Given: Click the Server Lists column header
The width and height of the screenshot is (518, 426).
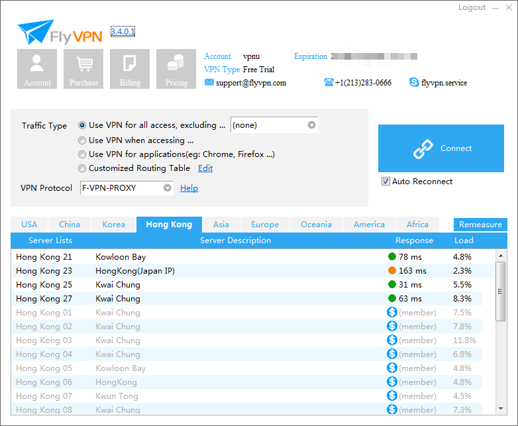Looking at the screenshot, I should (x=50, y=240).
